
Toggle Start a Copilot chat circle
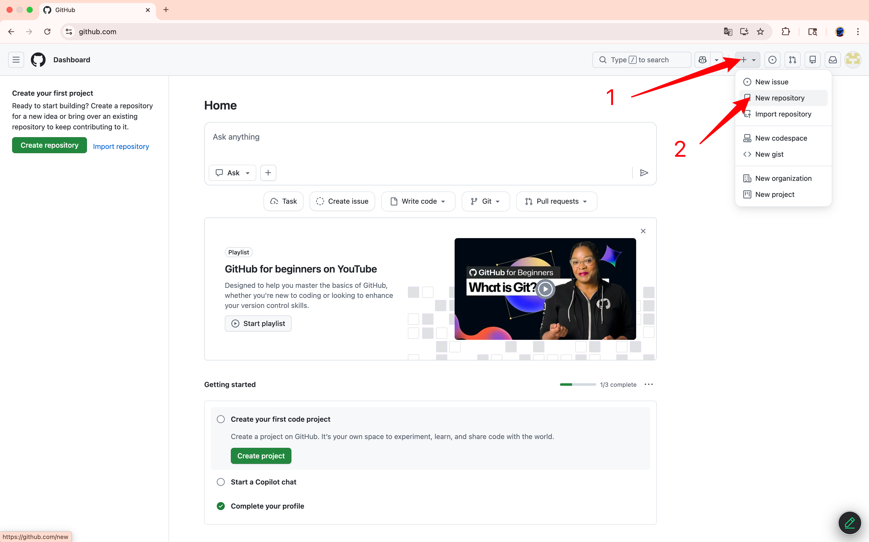pos(221,482)
